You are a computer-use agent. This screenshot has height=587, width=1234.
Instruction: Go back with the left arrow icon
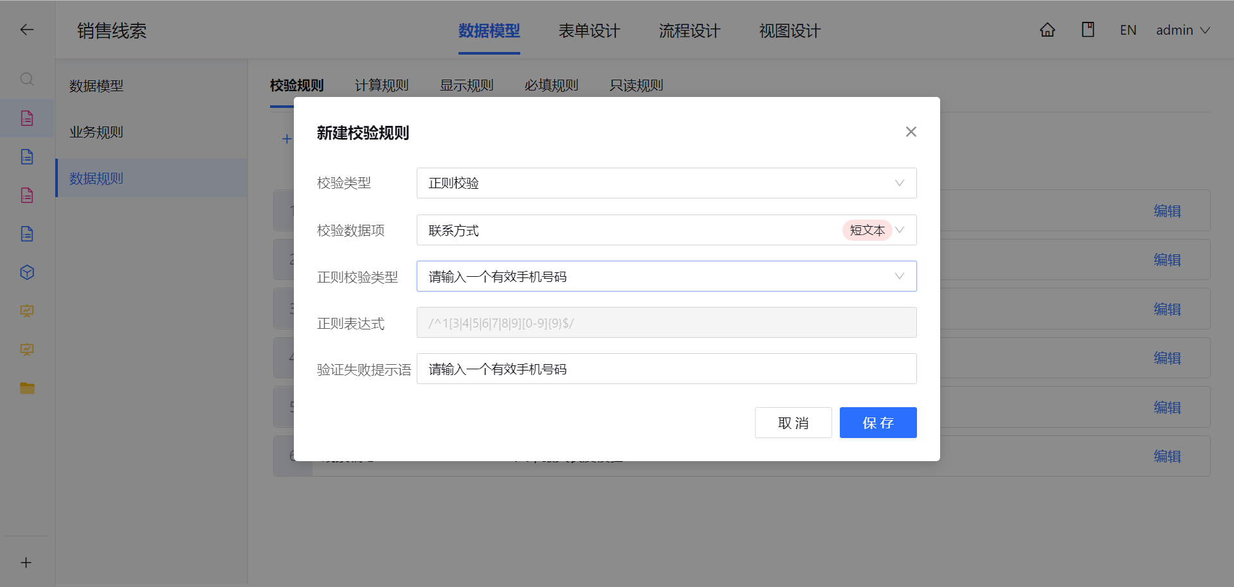click(26, 30)
